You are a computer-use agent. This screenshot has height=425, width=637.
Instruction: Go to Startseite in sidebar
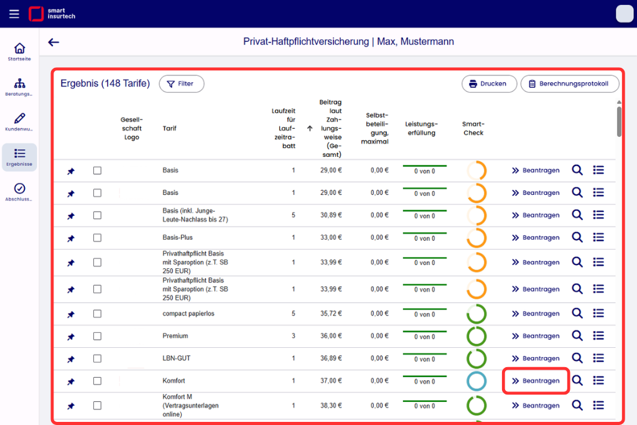(x=19, y=52)
